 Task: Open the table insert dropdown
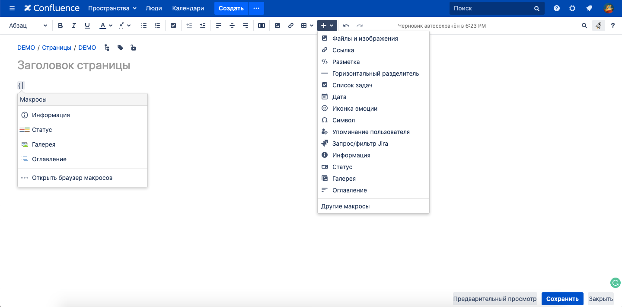click(307, 26)
